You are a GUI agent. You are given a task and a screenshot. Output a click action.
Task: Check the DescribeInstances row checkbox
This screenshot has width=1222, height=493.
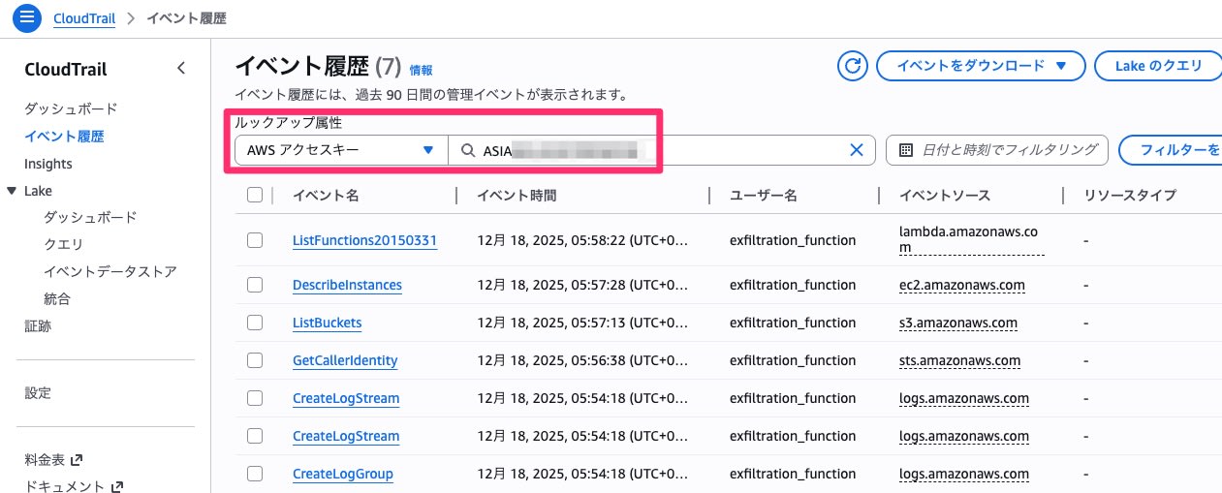pyautogui.click(x=255, y=285)
